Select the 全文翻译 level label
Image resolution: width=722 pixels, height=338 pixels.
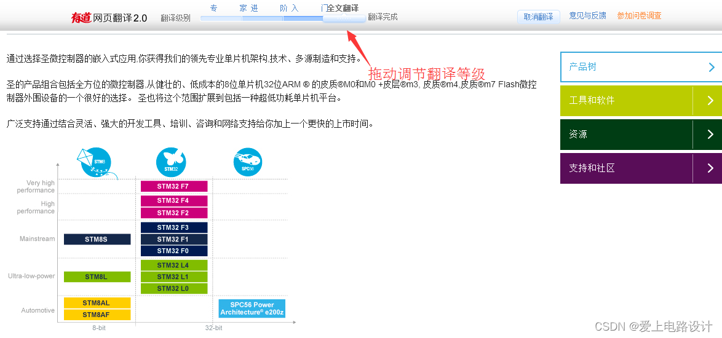[343, 8]
